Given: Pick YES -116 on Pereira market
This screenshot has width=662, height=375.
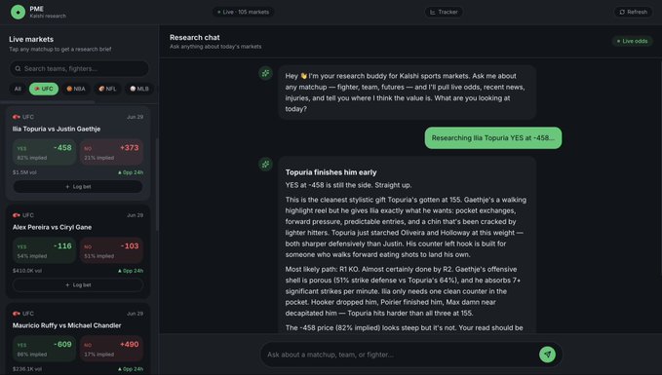Looking at the screenshot, I should pos(44,249).
